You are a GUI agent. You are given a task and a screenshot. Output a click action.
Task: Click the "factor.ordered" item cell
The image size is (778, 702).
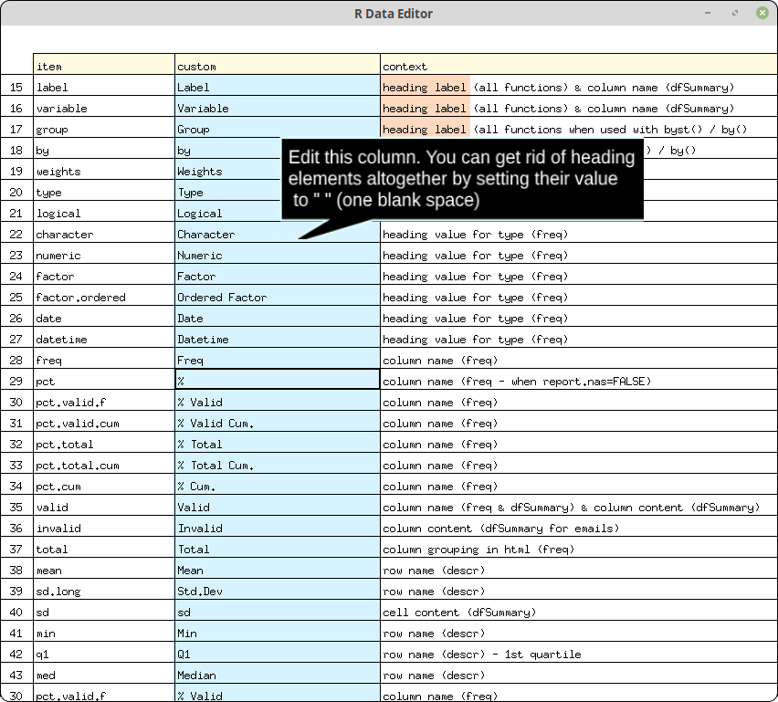104,298
